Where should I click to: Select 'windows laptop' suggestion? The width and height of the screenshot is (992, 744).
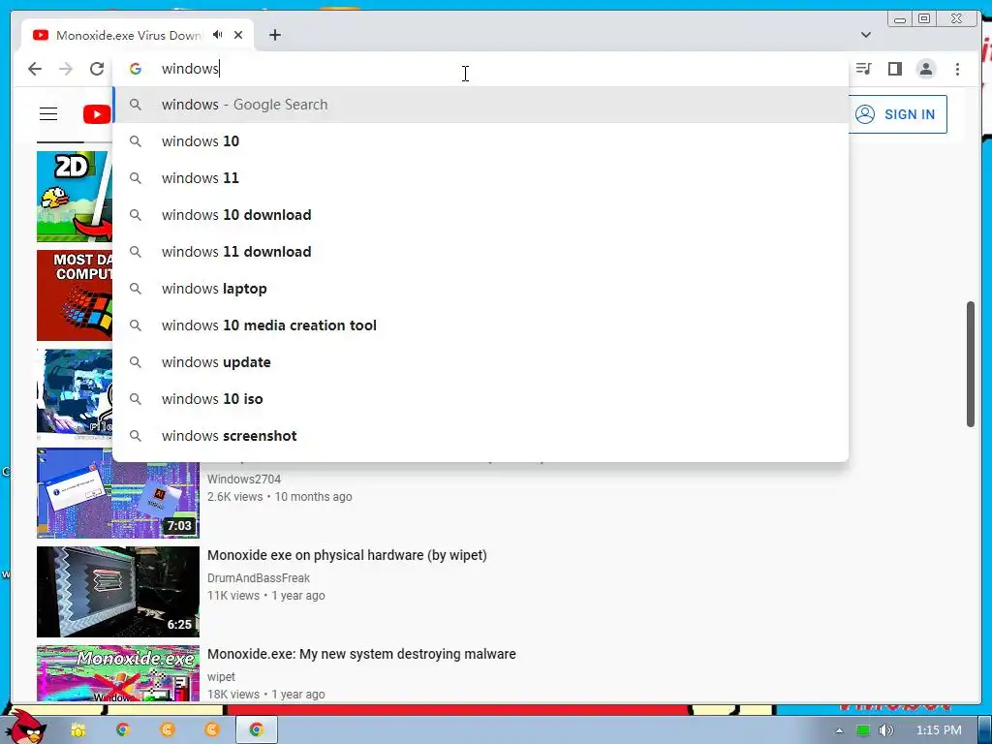click(480, 289)
